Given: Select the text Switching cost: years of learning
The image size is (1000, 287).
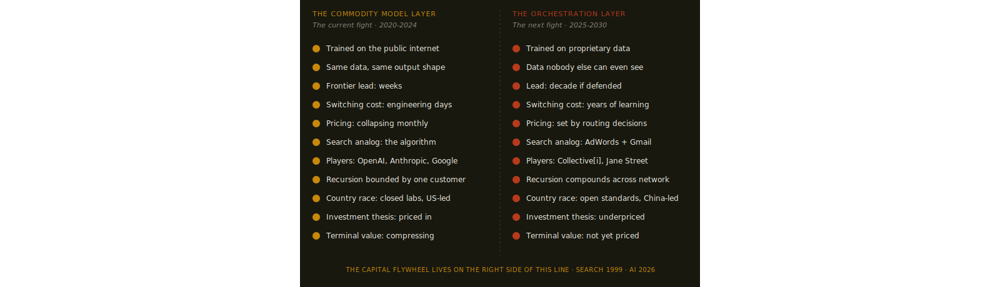Looking at the screenshot, I should 587,105.
